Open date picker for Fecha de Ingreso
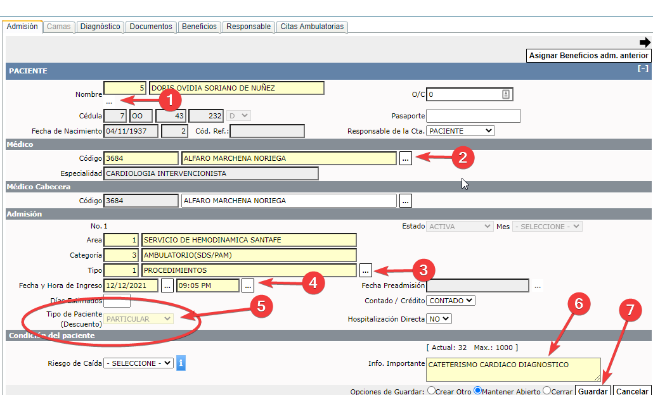The width and height of the screenshot is (653, 395). click(167, 285)
